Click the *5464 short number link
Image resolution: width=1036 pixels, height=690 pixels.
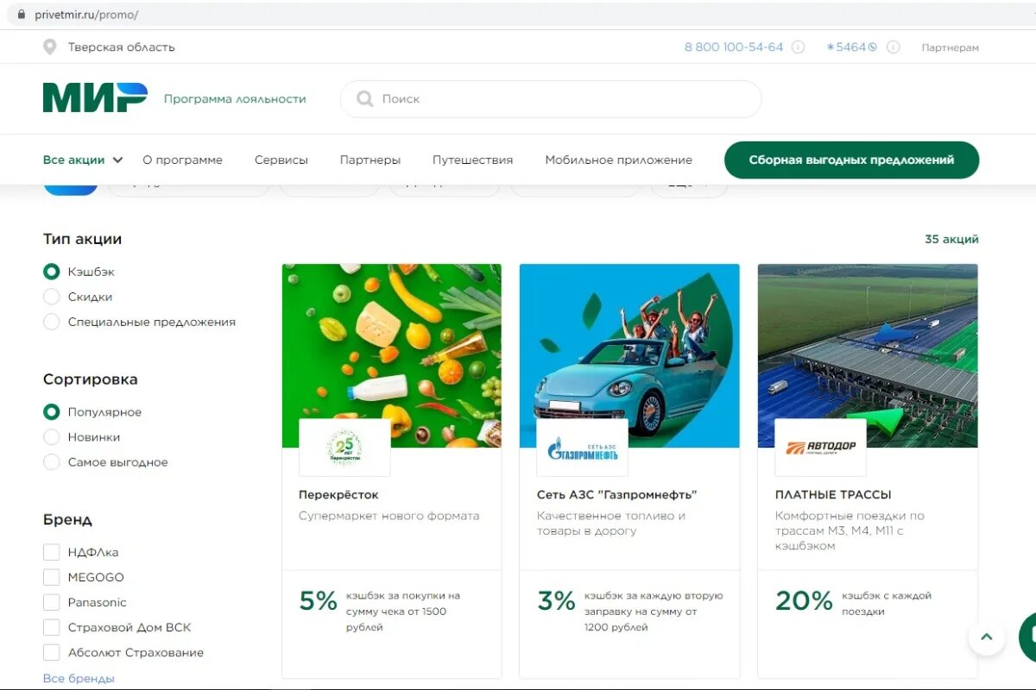point(851,47)
